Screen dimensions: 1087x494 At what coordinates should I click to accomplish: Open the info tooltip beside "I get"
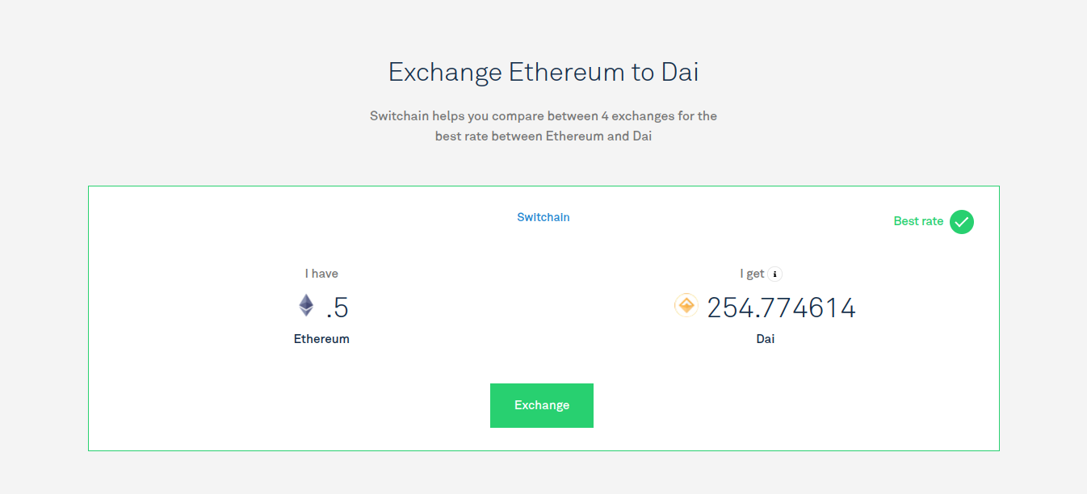click(x=775, y=274)
